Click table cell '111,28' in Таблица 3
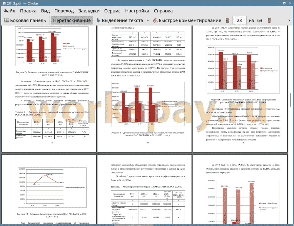The width and height of the screenshot is (294, 226). (179, 210)
